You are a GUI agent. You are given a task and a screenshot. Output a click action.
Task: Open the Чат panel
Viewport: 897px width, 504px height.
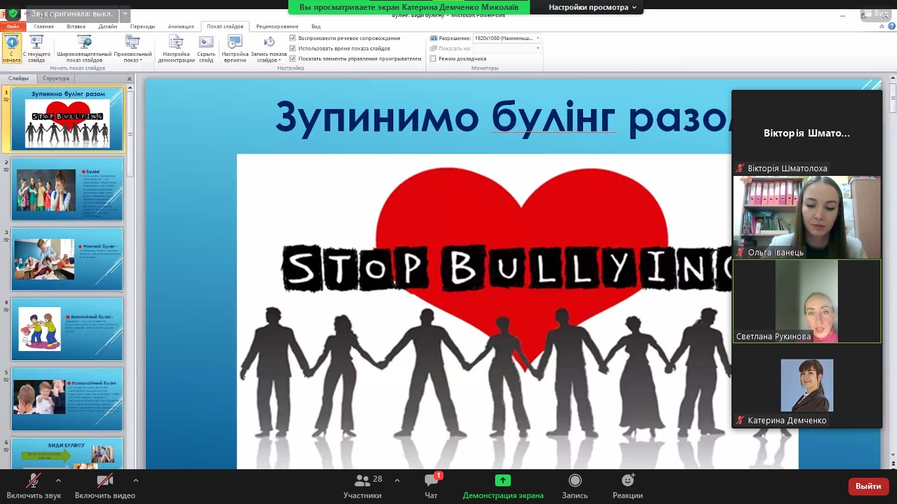(431, 486)
